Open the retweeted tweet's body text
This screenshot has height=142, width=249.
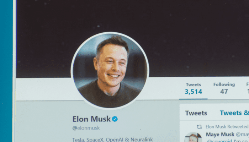(x=228, y=141)
